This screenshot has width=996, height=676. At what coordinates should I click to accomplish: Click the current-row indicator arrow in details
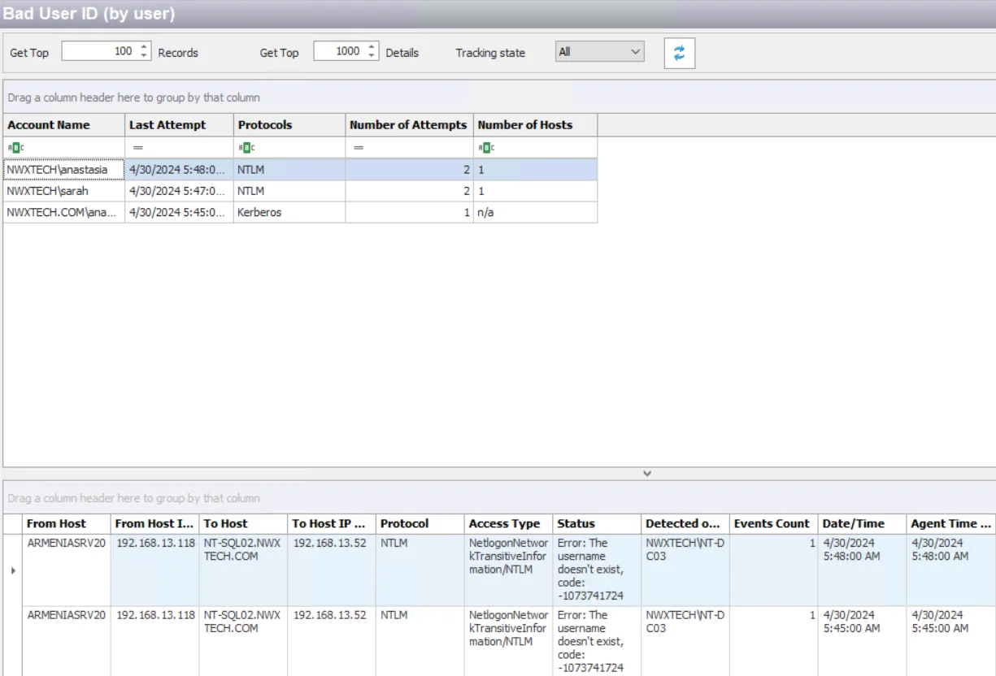tap(12, 570)
